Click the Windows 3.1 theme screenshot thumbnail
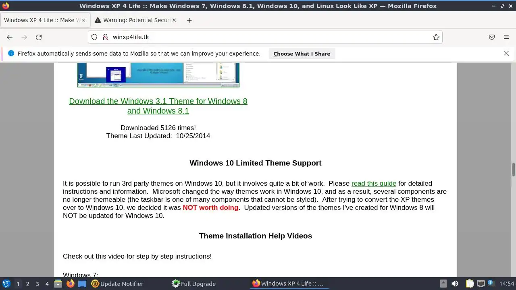The image size is (516, 290). pyautogui.click(x=158, y=75)
